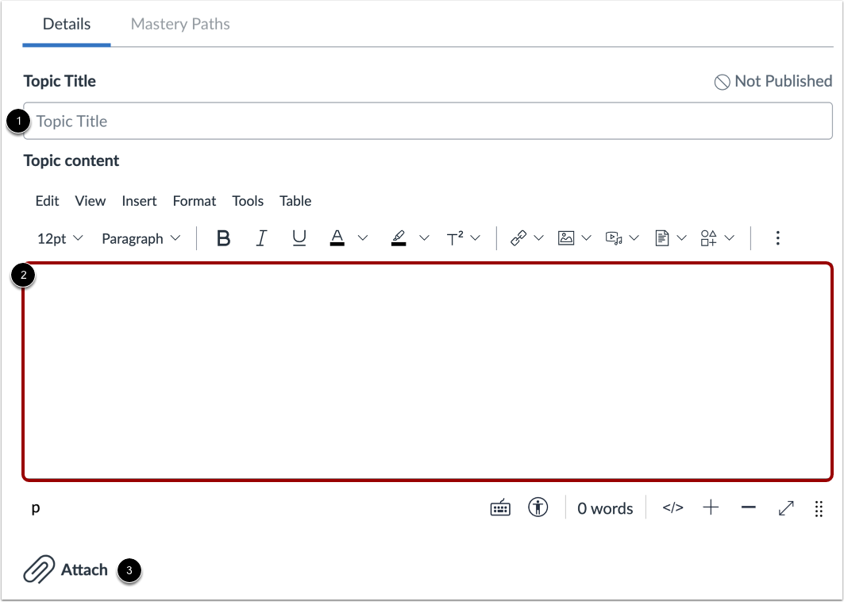Expand the text color options arrow
Screen dimensions: 844x602
[363, 238]
